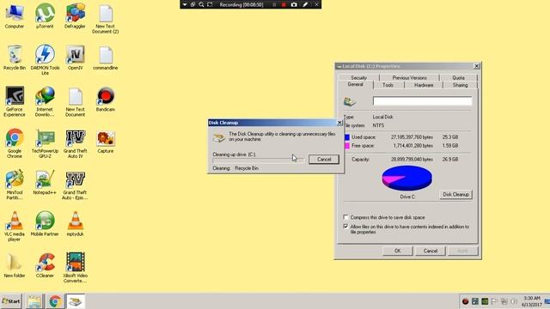The image size is (550, 309).
Task: Switch to the Quota tab
Action: point(458,78)
